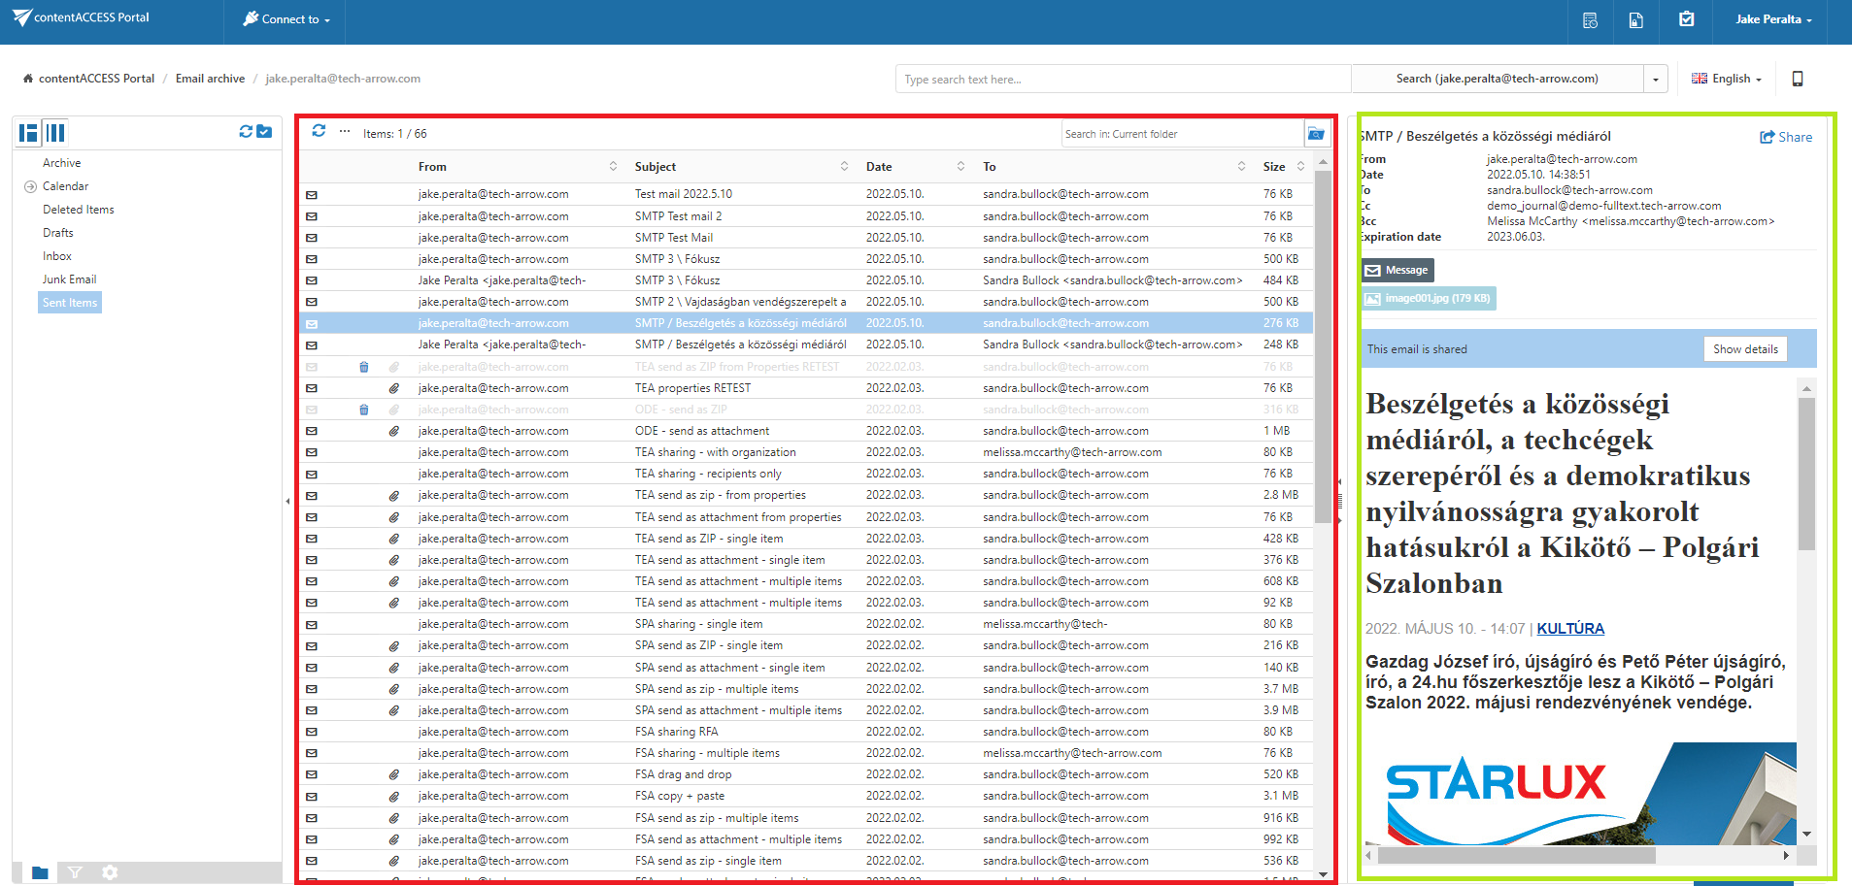Refresh the folder tree
The height and width of the screenshot is (886, 1852).
coord(246,132)
